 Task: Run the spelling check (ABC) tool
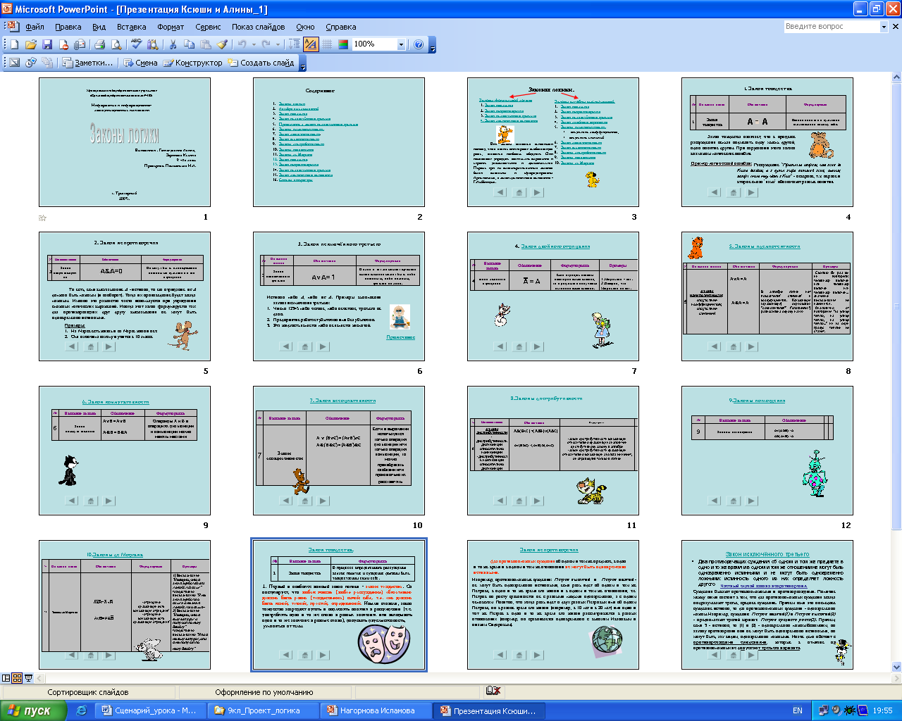pyautogui.click(x=137, y=44)
